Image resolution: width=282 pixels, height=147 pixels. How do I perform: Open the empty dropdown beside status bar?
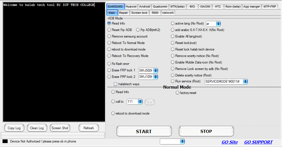(182, 142)
